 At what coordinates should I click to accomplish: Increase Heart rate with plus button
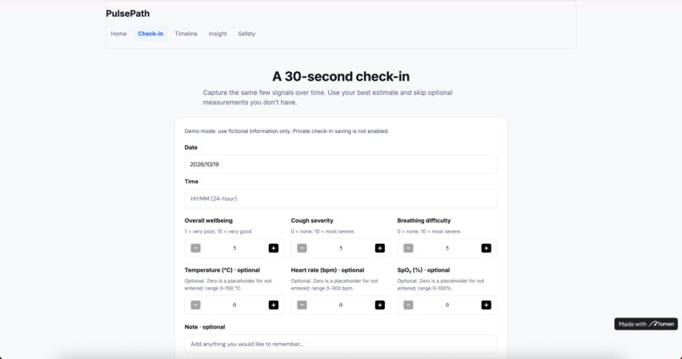coord(380,305)
